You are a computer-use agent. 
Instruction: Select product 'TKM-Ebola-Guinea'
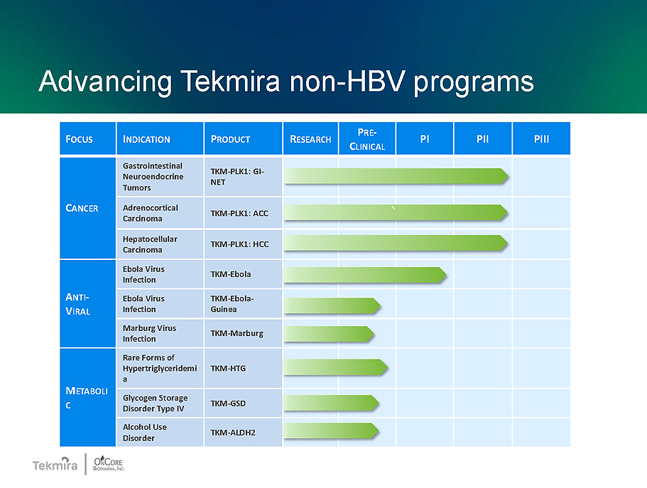pos(244,303)
